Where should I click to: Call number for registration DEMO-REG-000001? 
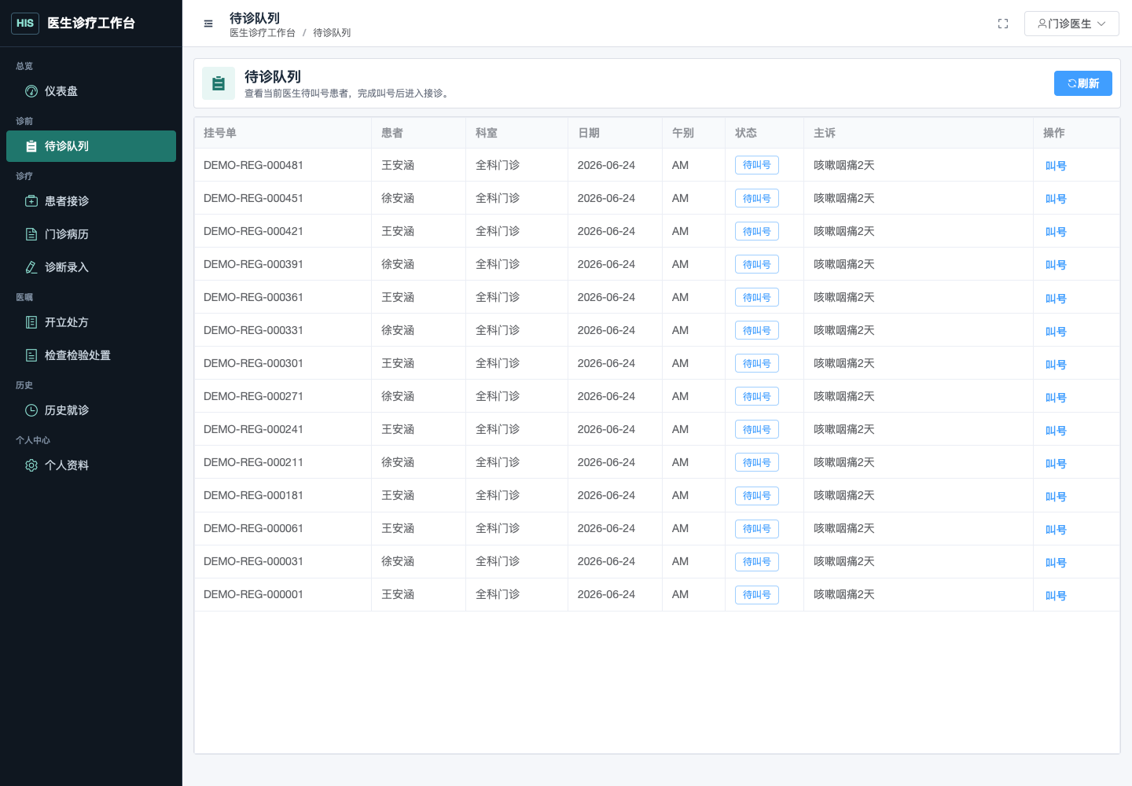click(x=1056, y=596)
